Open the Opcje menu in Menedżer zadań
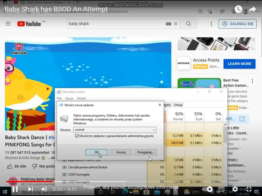 [x=69, y=98]
